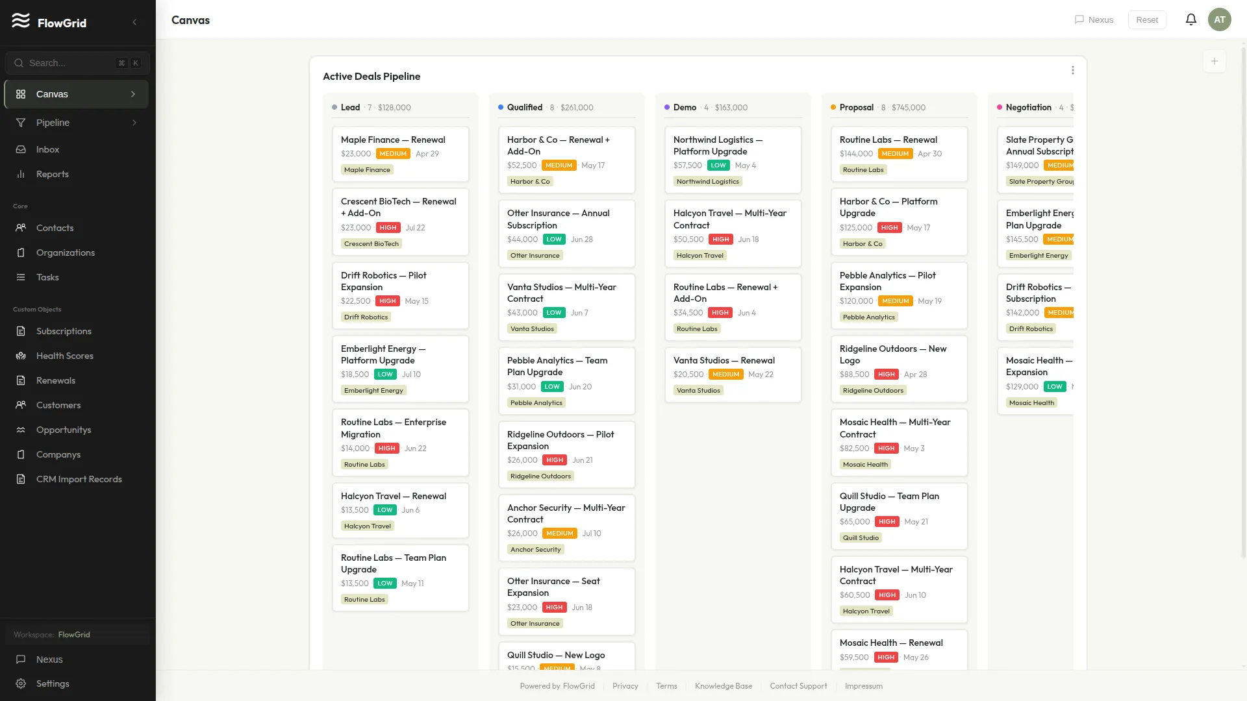1247x701 pixels.
Task: Click the Search input field
Action: coord(77,63)
